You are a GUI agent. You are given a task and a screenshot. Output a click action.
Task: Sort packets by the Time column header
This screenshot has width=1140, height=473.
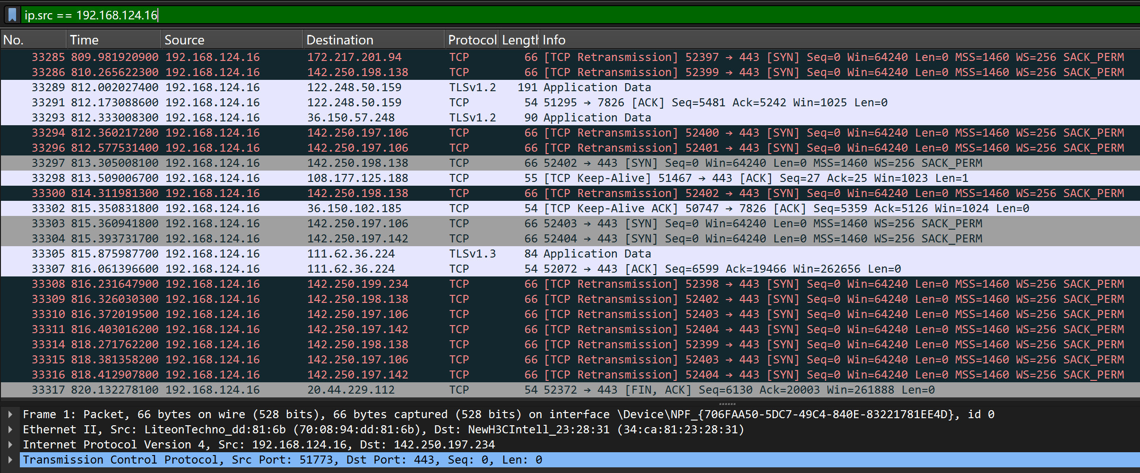[113, 40]
